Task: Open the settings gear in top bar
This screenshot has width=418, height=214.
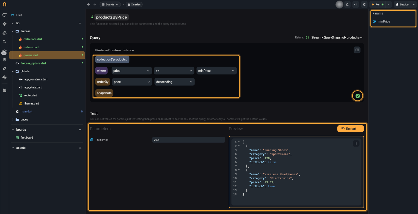Action: point(364,4)
